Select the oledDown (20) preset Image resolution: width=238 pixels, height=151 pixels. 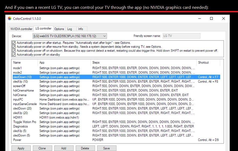(116, 108)
